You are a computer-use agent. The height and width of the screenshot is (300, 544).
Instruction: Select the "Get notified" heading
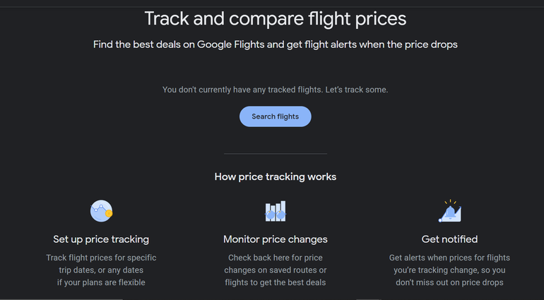449,239
